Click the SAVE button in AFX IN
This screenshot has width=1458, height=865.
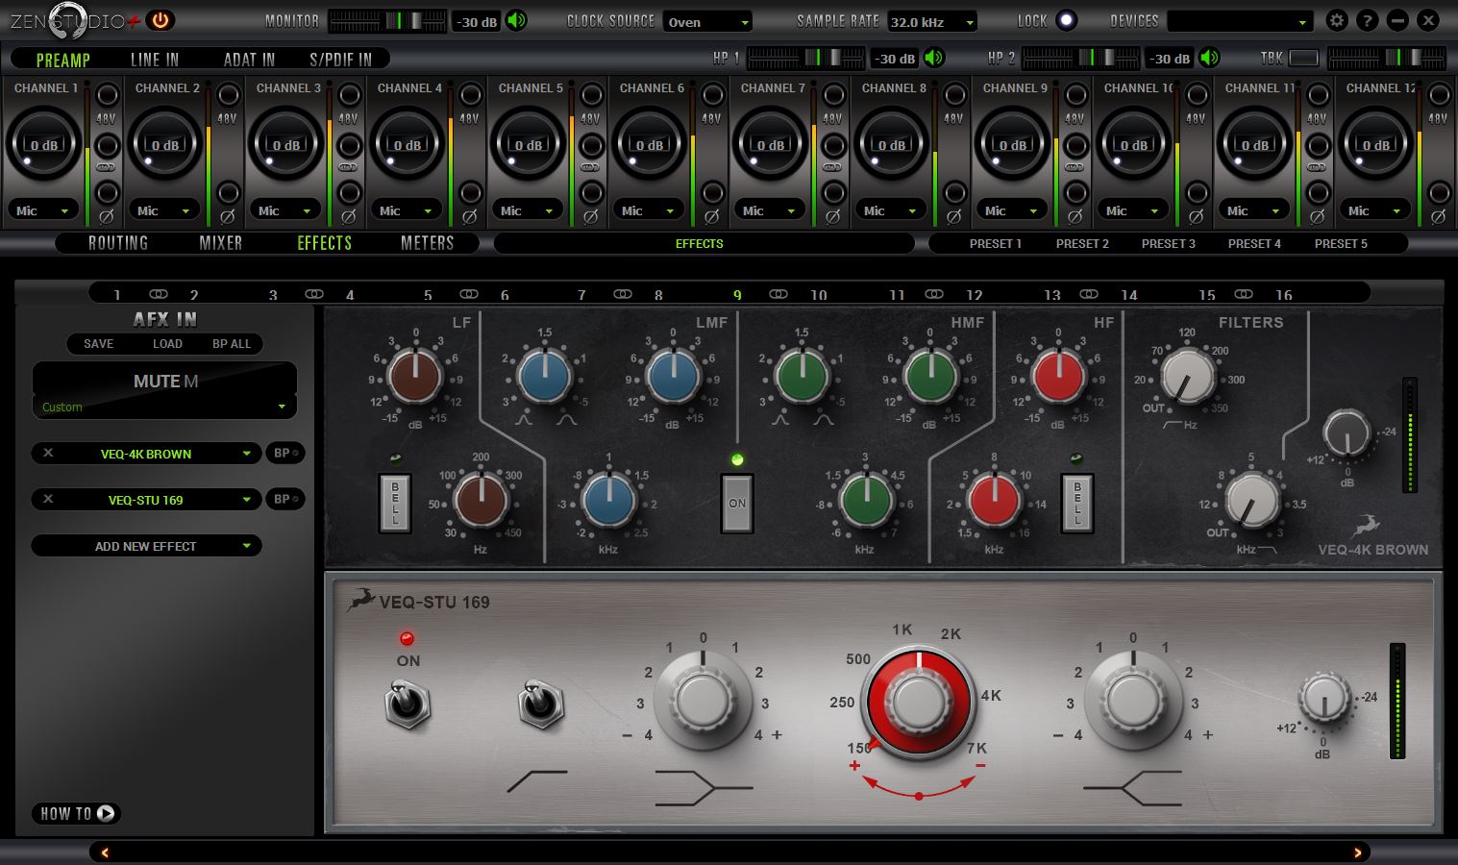[98, 343]
